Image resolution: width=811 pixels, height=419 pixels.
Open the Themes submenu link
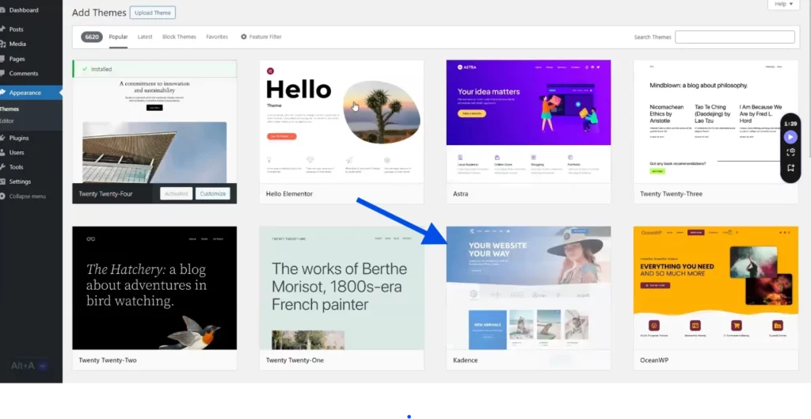pyautogui.click(x=10, y=109)
